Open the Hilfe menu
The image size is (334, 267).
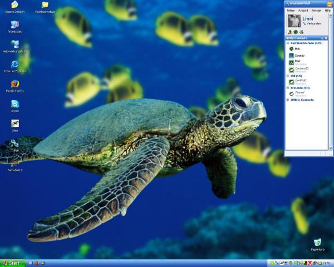pos(328,10)
